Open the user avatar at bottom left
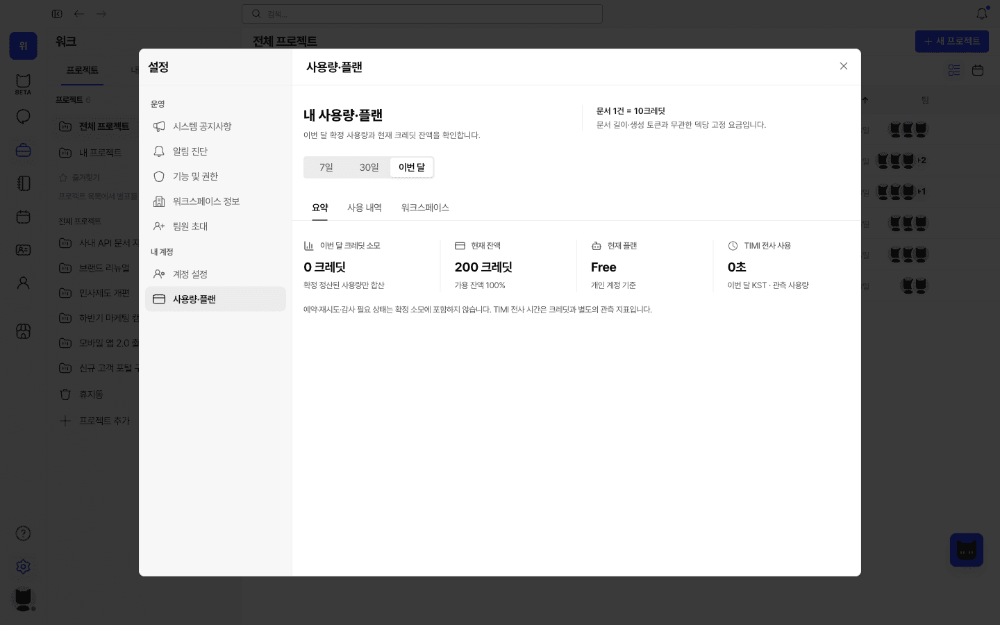Image resolution: width=1000 pixels, height=625 pixels. click(x=23, y=599)
